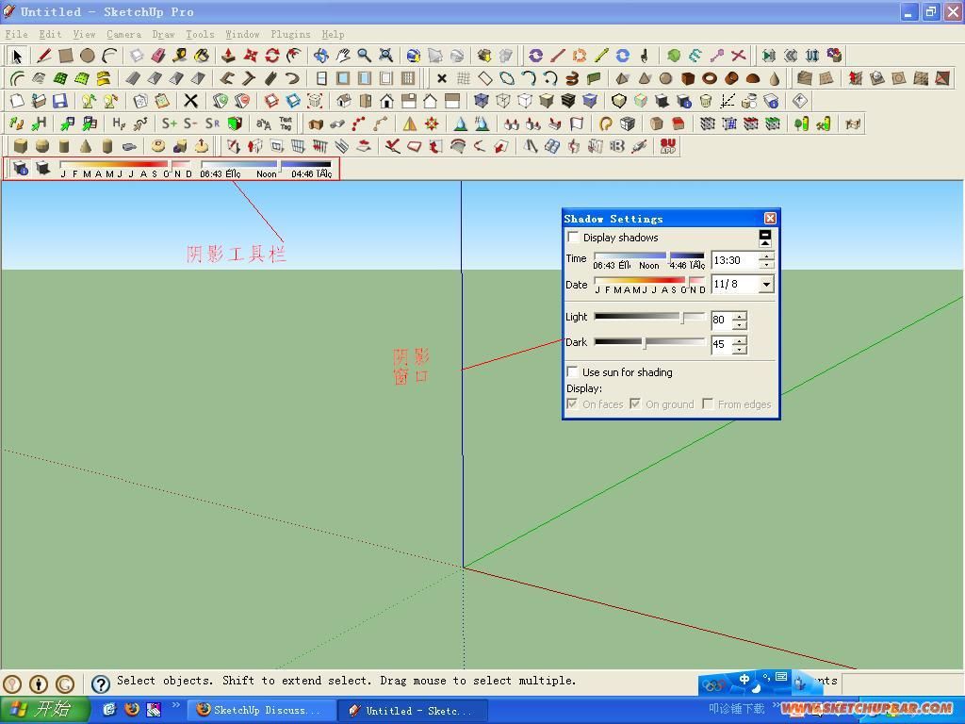The height and width of the screenshot is (724, 965).
Task: Switch to Iso house view
Action: (x=343, y=101)
